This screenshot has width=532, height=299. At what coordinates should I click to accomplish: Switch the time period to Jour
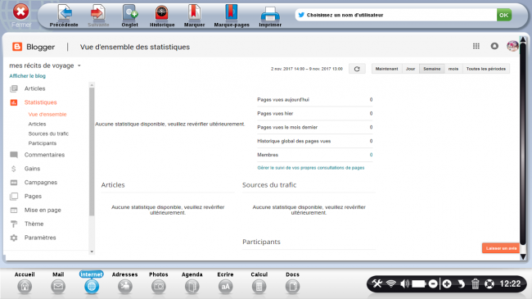(411, 69)
